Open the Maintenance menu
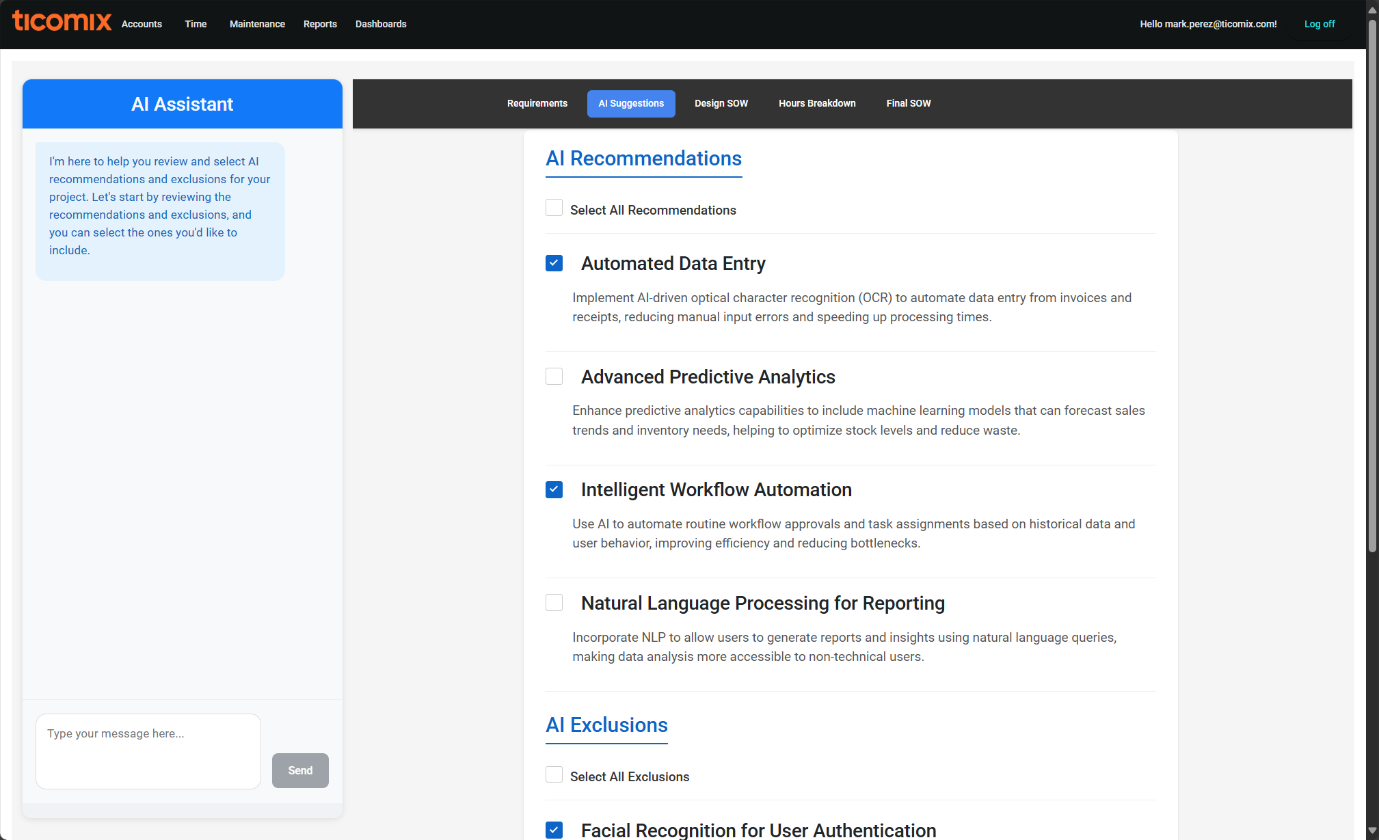The width and height of the screenshot is (1379, 840). (x=257, y=24)
